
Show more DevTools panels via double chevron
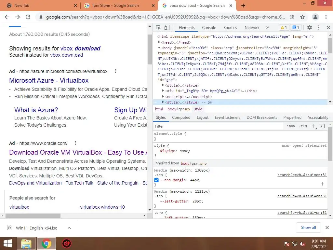[268, 27]
